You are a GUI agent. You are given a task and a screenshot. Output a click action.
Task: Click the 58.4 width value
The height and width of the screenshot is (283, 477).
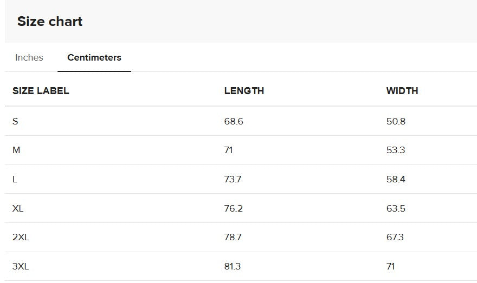click(x=396, y=180)
